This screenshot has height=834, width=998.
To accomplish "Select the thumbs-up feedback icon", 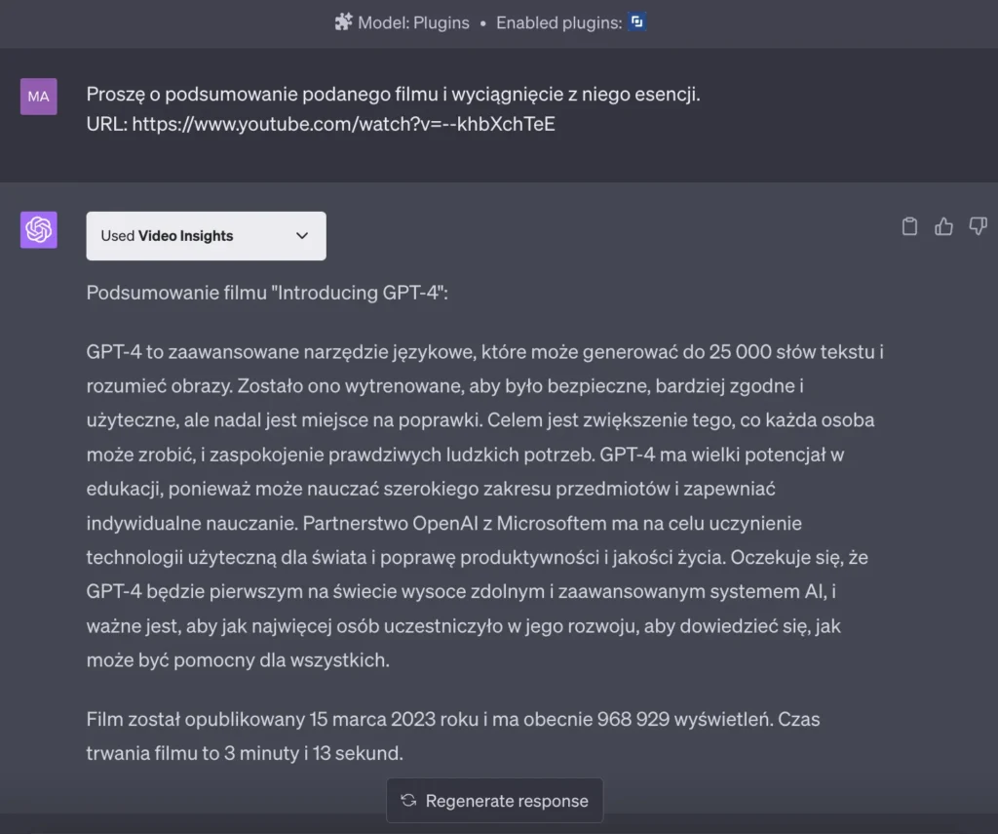I will pyautogui.click(x=943, y=225).
